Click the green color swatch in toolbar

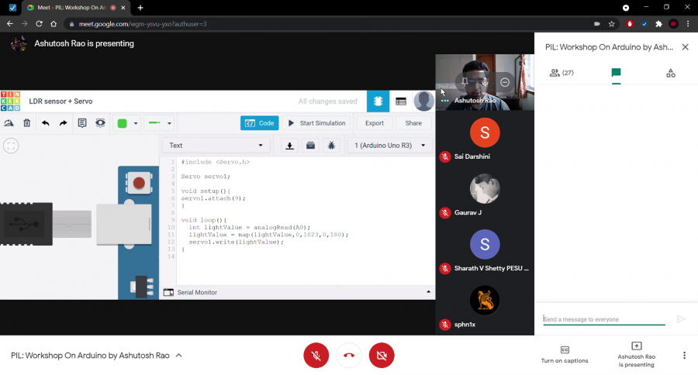coord(122,123)
